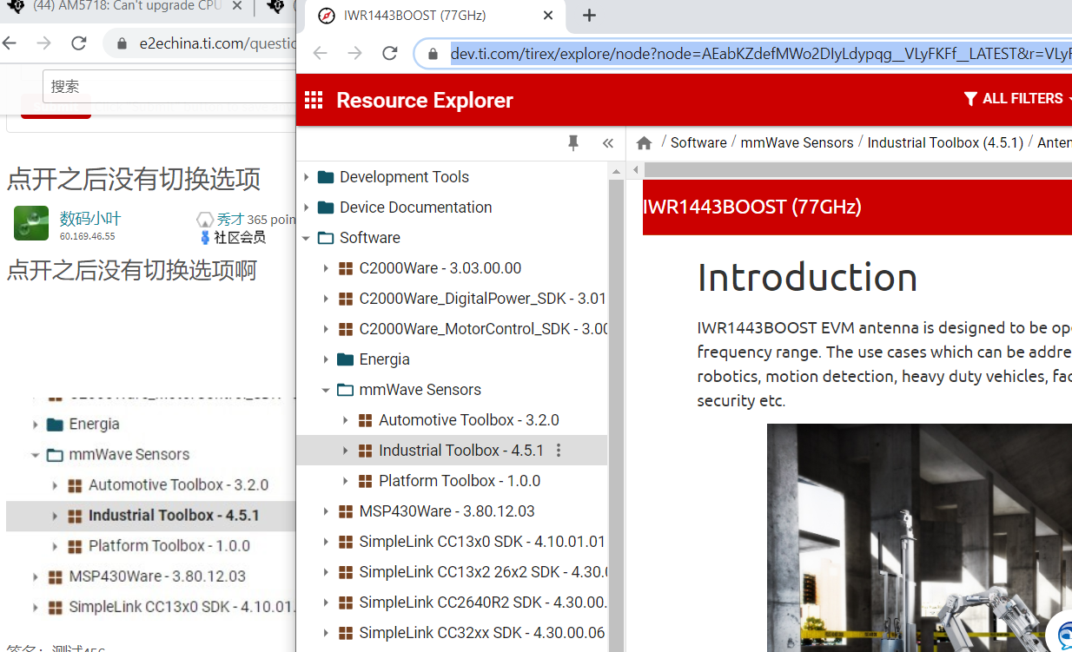This screenshot has height=652, width=1072.
Task: Open the Resource Explorer apps grid icon
Action: [x=314, y=100]
